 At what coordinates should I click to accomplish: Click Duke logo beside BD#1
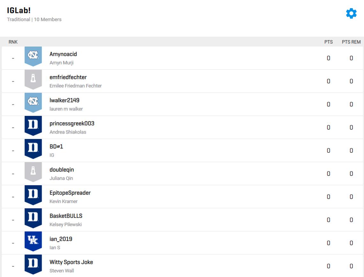click(x=33, y=149)
